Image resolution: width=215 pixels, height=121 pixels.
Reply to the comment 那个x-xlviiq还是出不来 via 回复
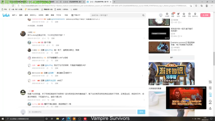53,38
